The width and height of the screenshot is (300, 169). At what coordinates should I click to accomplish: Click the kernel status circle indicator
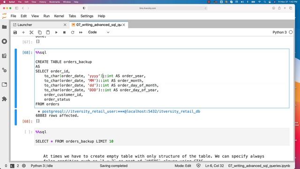291,32
